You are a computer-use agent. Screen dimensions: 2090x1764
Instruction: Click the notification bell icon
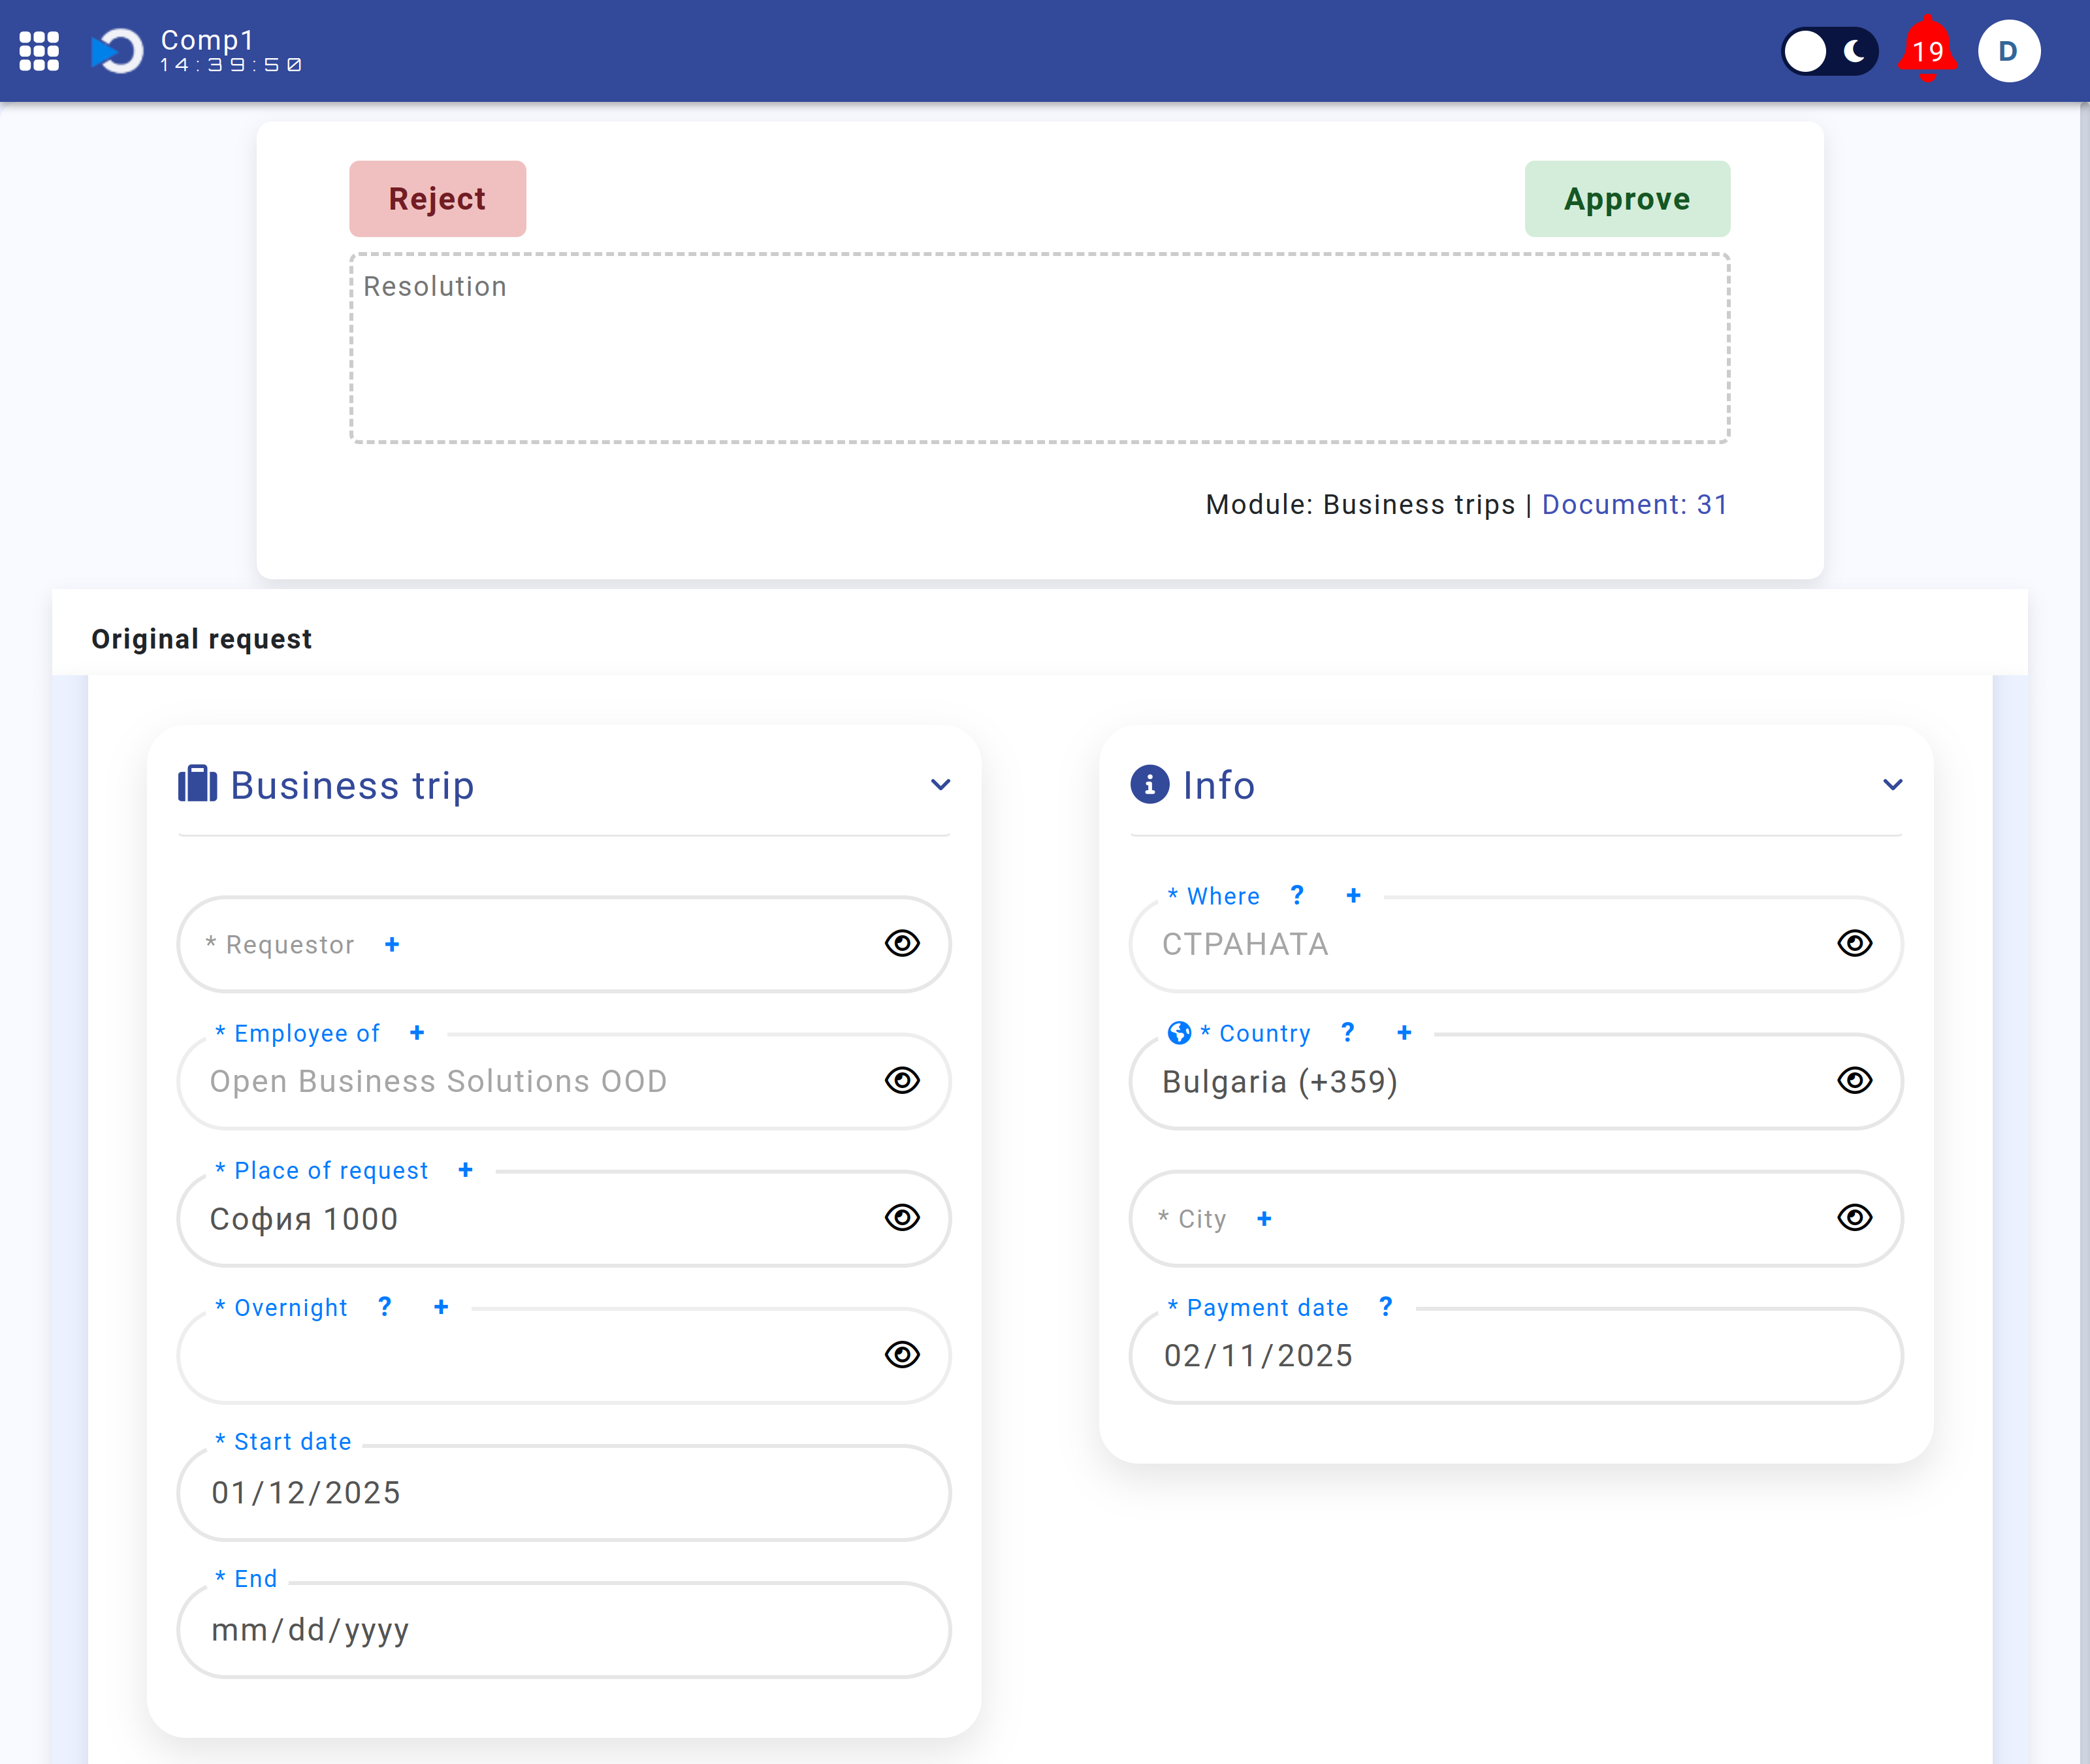pos(1927,51)
